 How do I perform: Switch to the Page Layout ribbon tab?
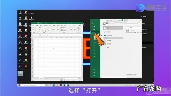46,25
